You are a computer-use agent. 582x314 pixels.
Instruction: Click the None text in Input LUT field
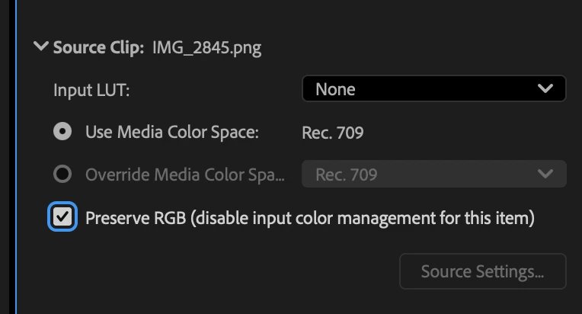(x=335, y=88)
